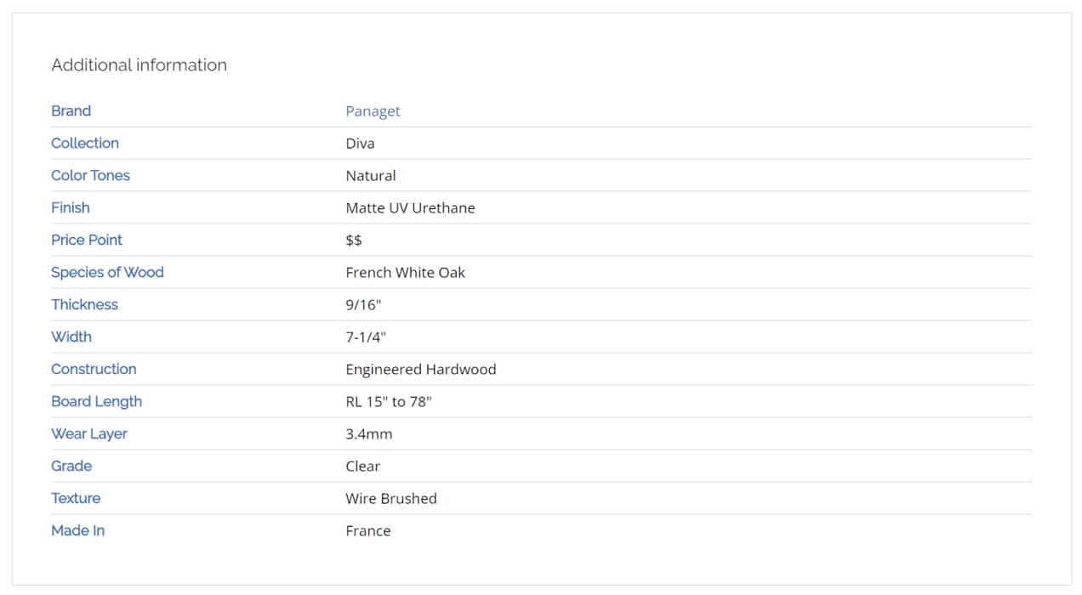The image size is (1082, 595).
Task: Click the Price Point label
Action: point(87,241)
